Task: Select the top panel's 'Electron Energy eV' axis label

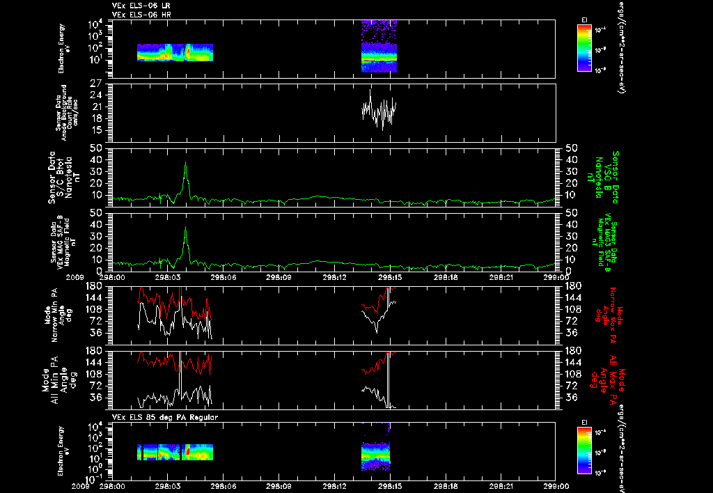Action: pyautogui.click(x=64, y=49)
